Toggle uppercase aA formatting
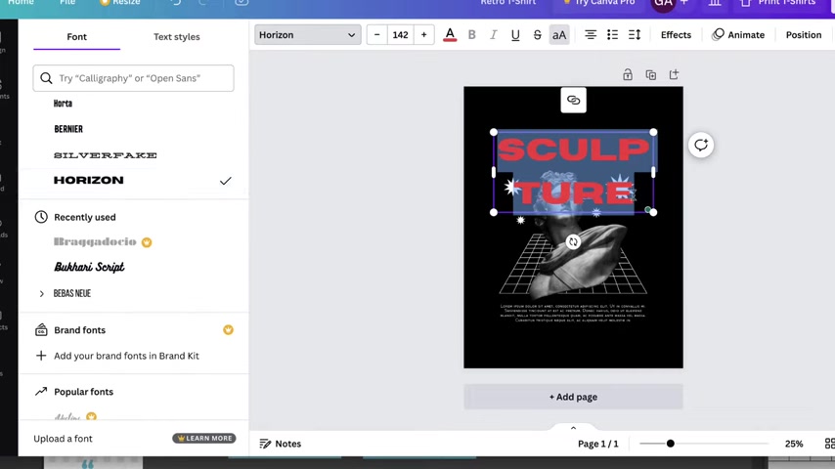 (559, 35)
